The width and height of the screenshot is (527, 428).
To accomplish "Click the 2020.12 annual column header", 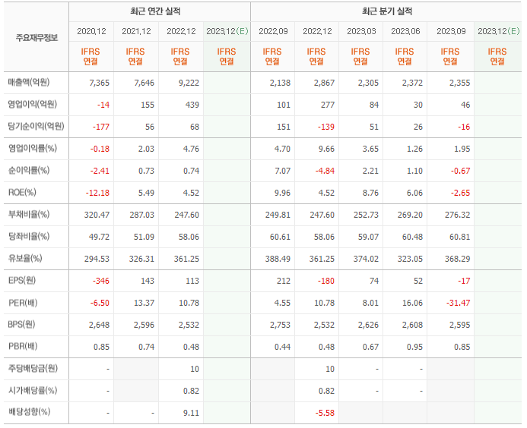I will point(91,32).
